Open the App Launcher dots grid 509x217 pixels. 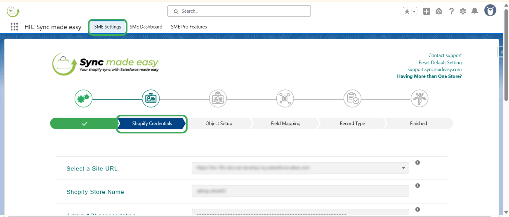click(x=14, y=26)
